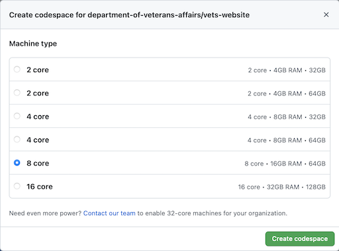Close the Create codespace dialog
Image resolution: width=339 pixels, height=251 pixels.
pos(326,15)
